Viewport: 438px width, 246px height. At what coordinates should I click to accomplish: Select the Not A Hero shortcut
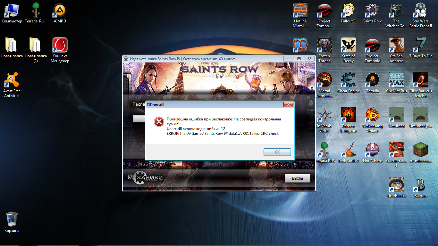tap(372, 153)
